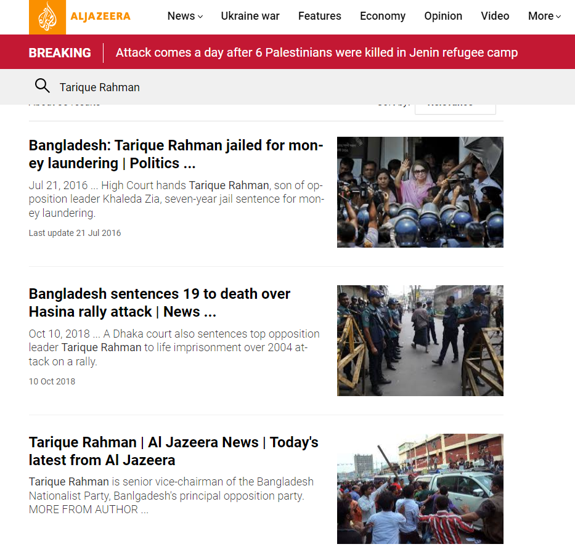
Task: Expand the News menu chevron
Action: pyautogui.click(x=200, y=17)
